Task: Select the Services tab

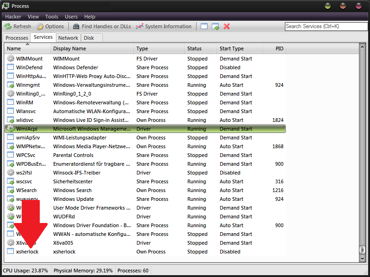Action: click(x=43, y=37)
